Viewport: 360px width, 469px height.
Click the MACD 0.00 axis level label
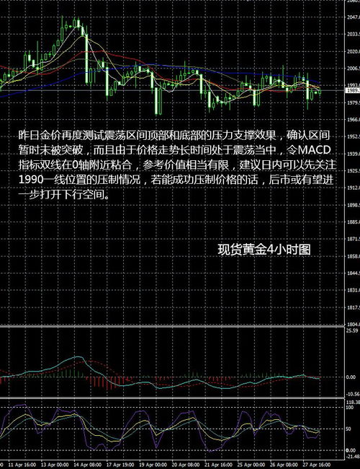click(x=351, y=377)
